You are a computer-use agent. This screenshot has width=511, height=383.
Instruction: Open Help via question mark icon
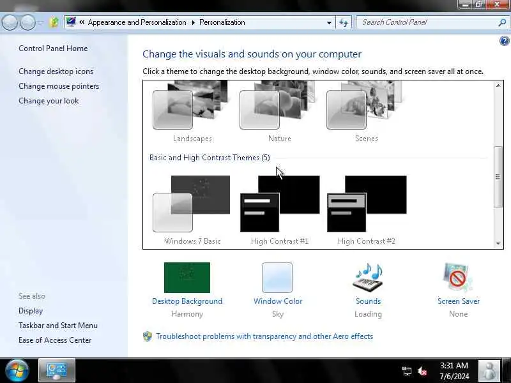point(504,41)
